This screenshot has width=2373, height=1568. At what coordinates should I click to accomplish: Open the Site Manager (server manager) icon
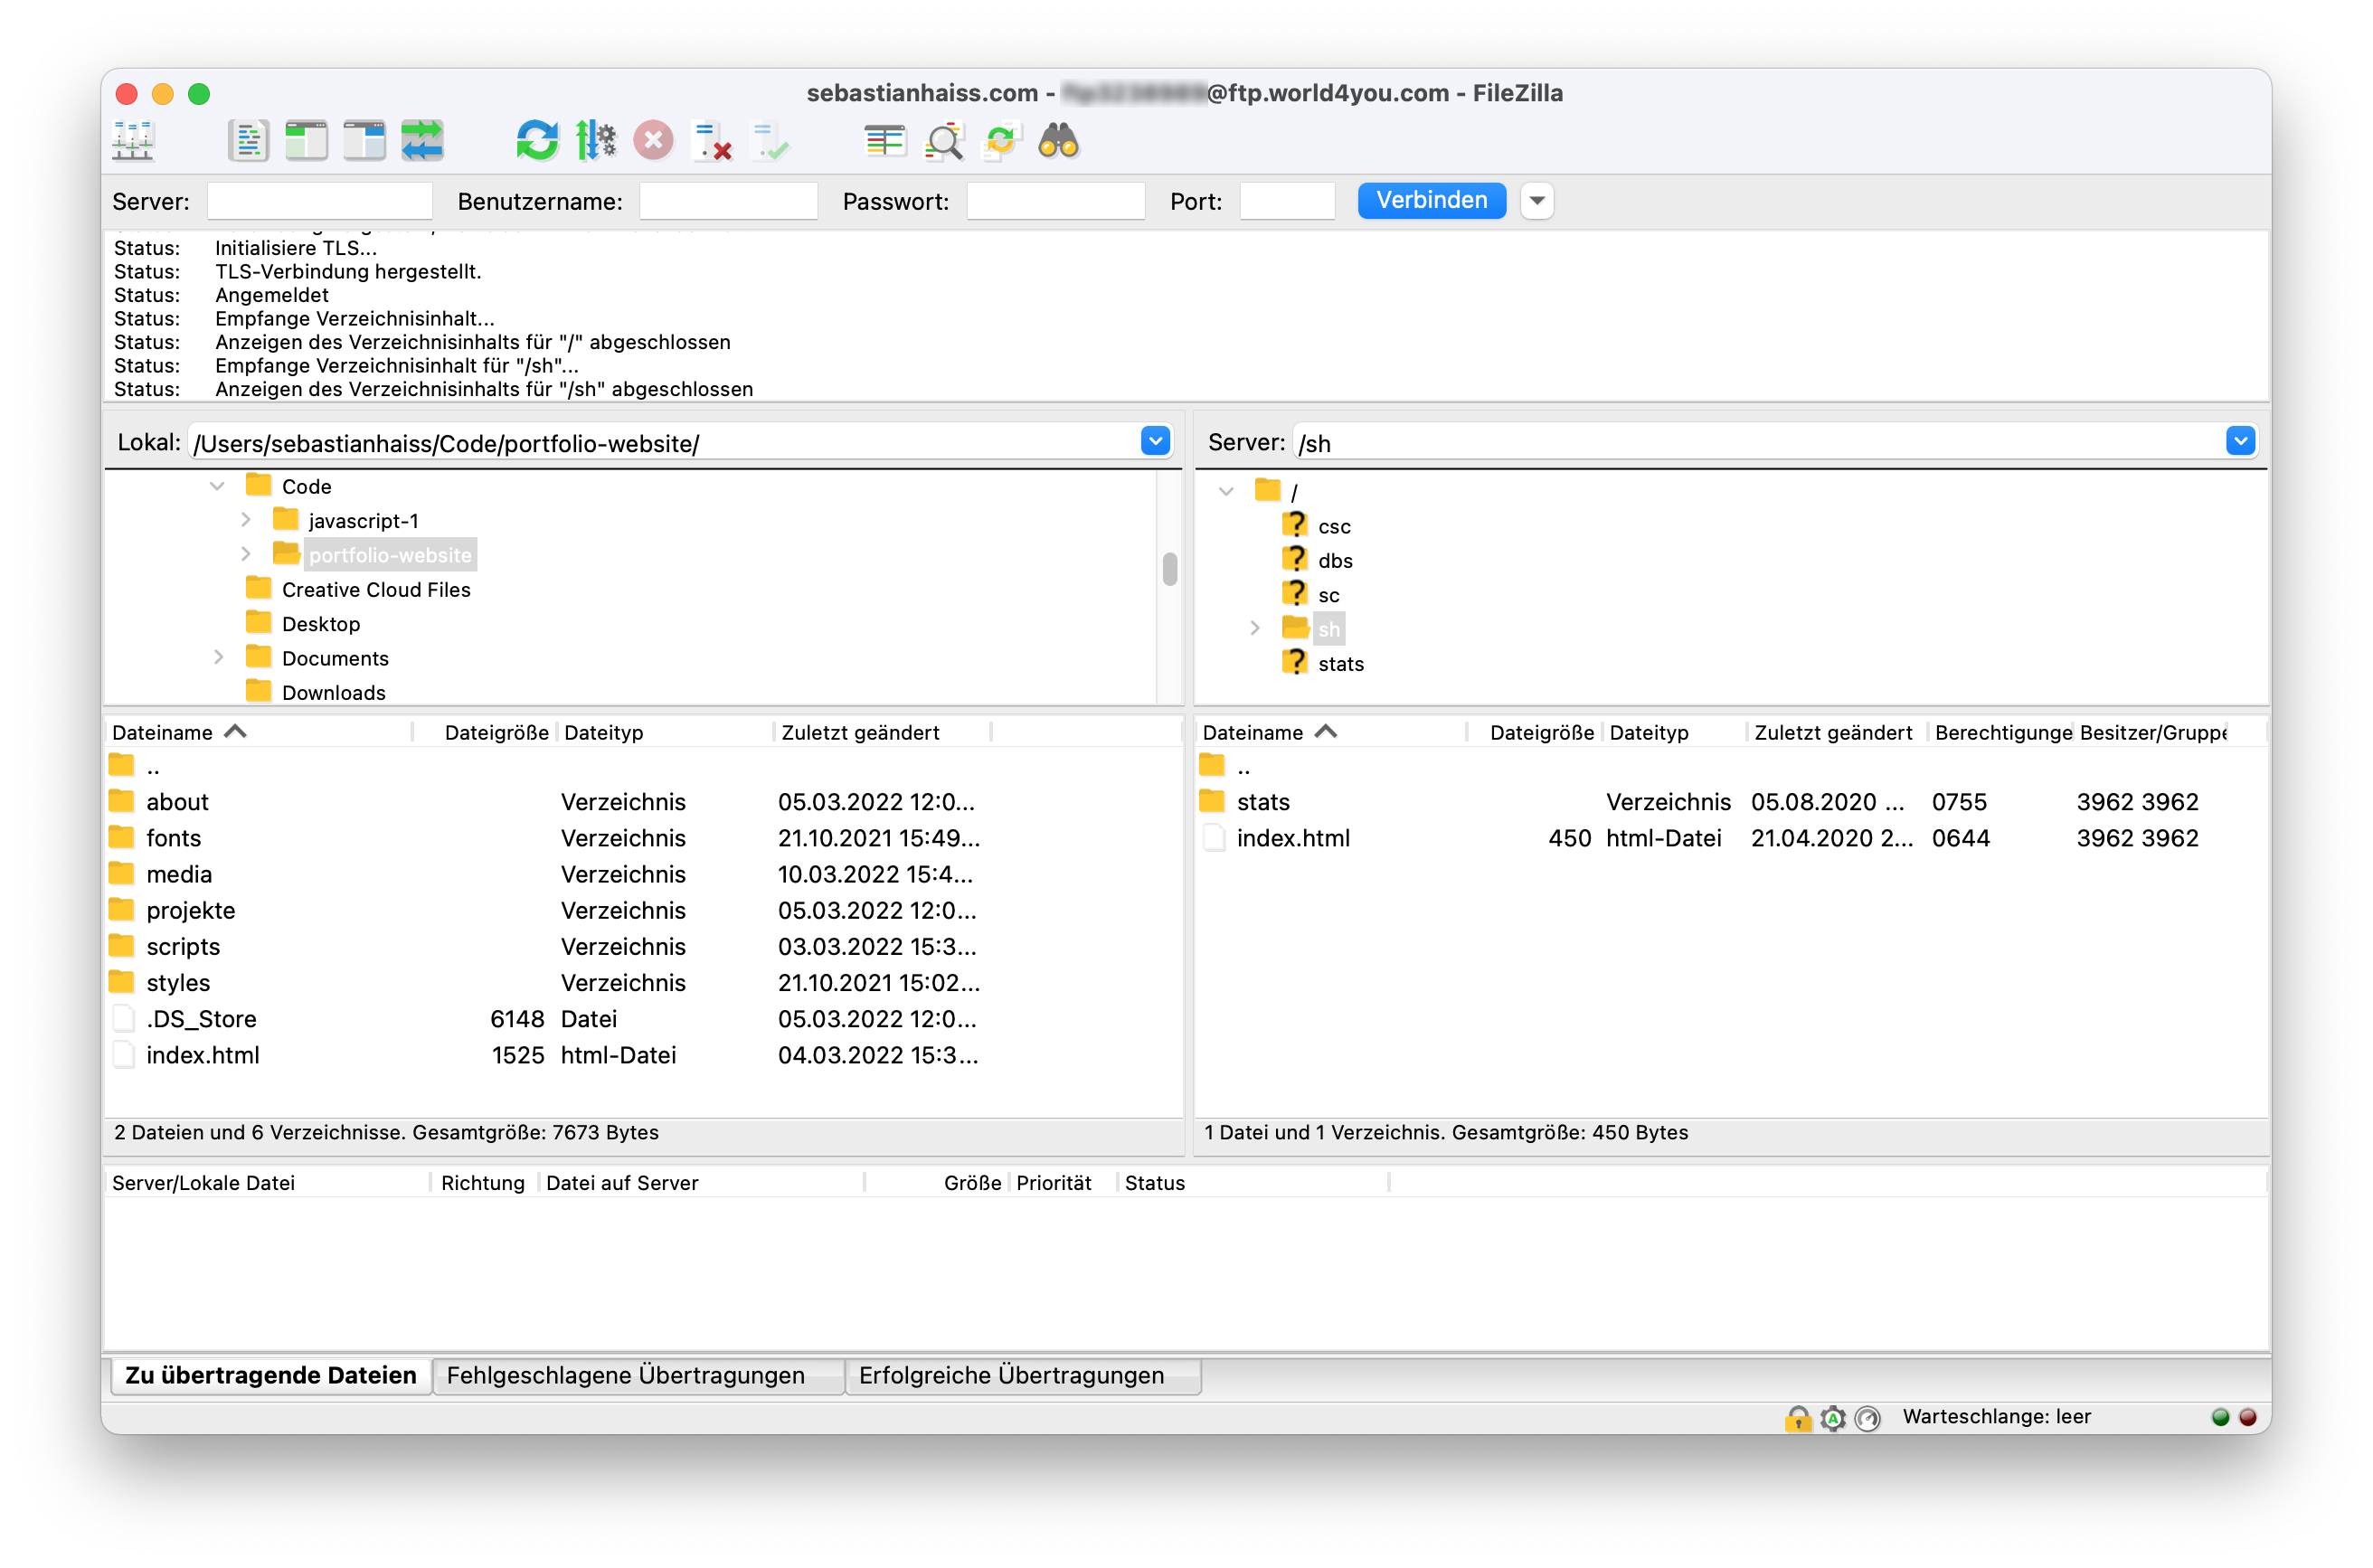[133, 141]
